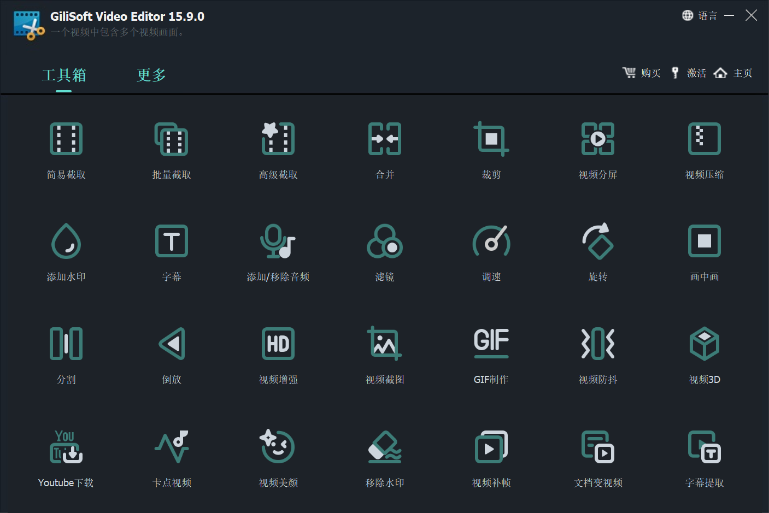Close the GiliSoft Video Editor window
The width and height of the screenshot is (769, 513).
(752, 15)
